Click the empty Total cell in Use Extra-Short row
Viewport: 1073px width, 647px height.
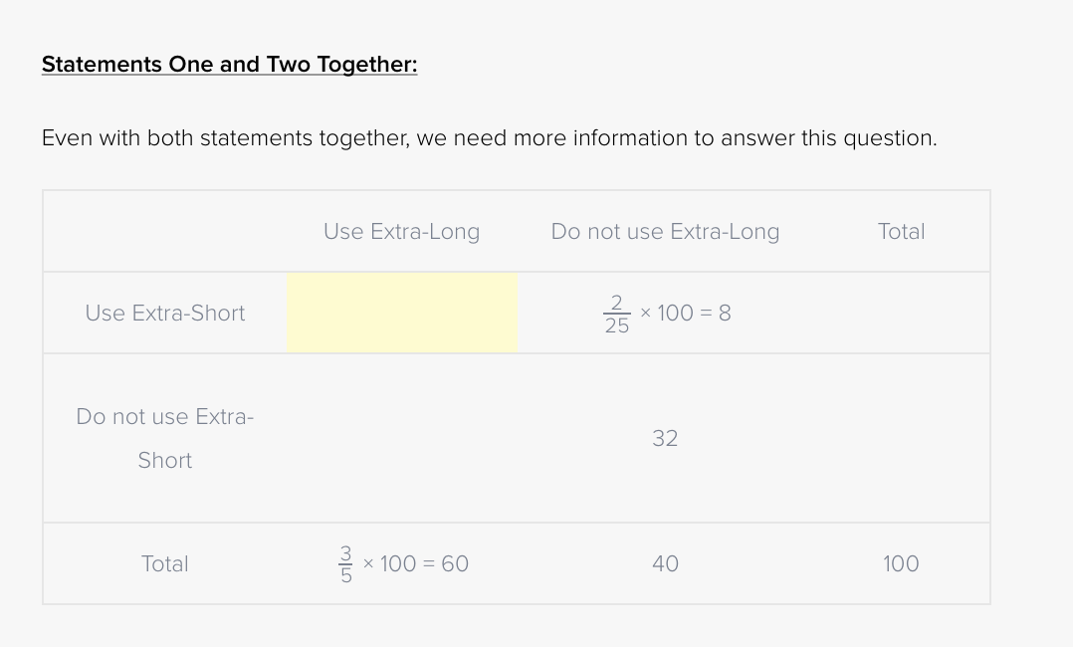click(901, 313)
